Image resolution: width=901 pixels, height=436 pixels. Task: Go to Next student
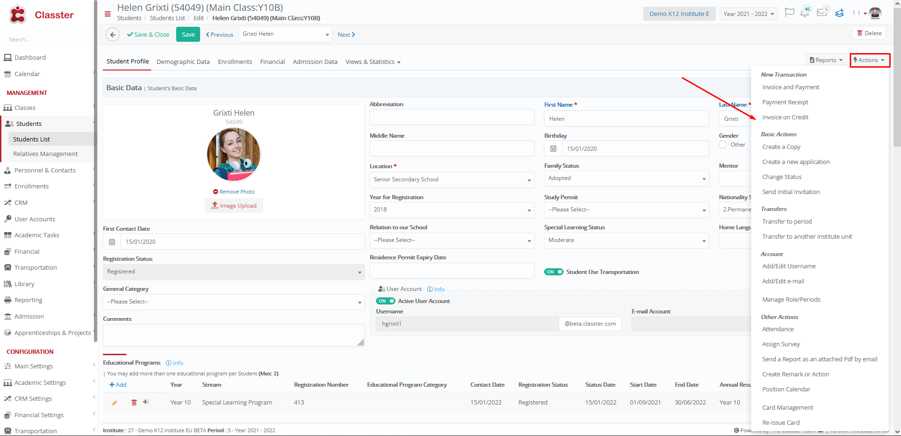tap(346, 34)
